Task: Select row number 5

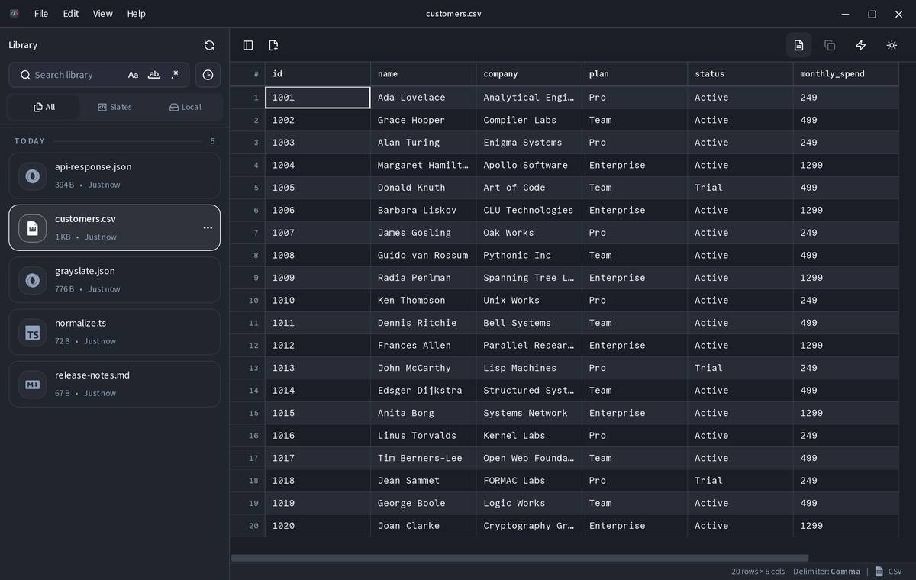Action: [x=247, y=188]
